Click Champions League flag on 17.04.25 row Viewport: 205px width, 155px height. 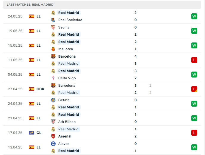(32, 133)
